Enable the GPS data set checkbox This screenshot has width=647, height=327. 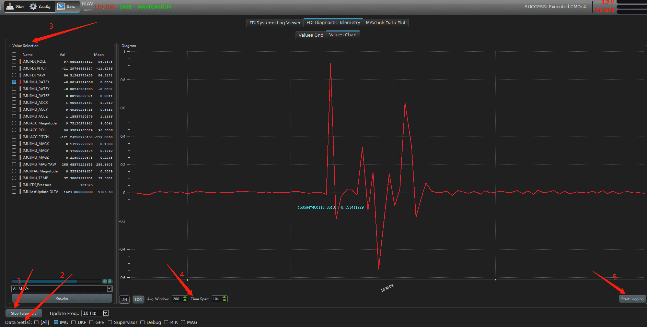pyautogui.click(x=91, y=322)
